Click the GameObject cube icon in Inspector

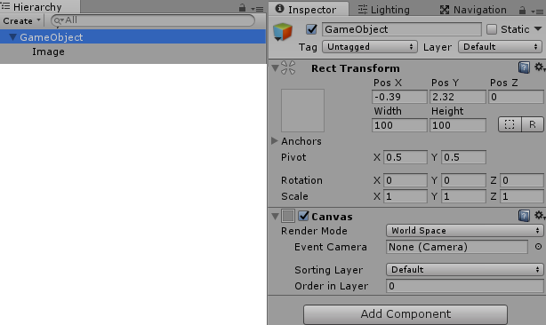[x=283, y=32]
